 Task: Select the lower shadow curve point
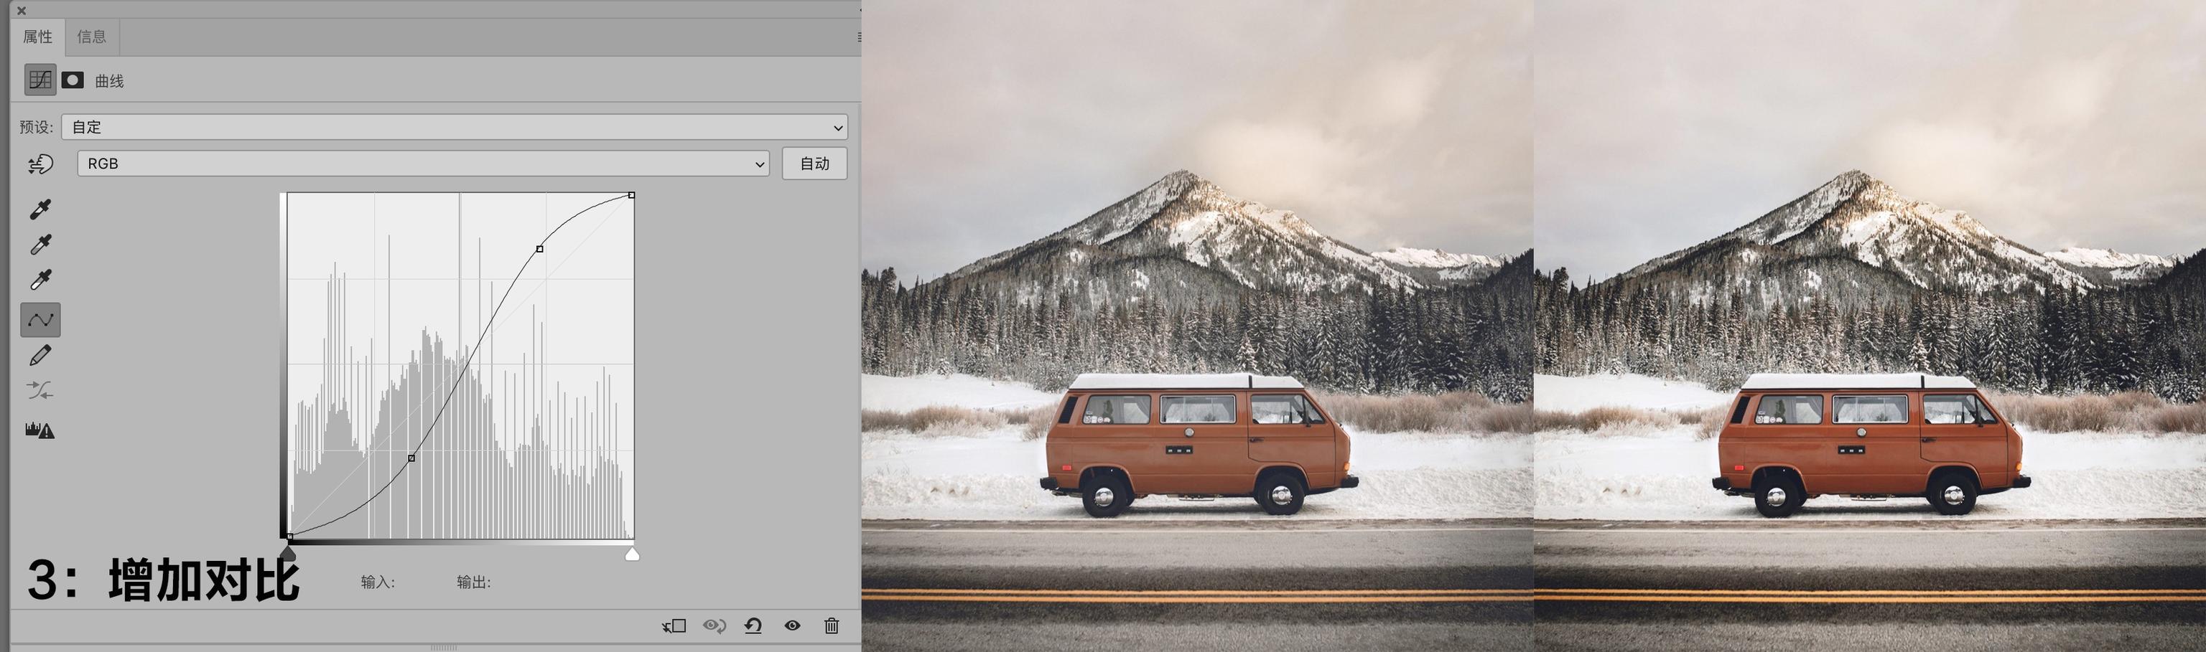[x=411, y=458]
